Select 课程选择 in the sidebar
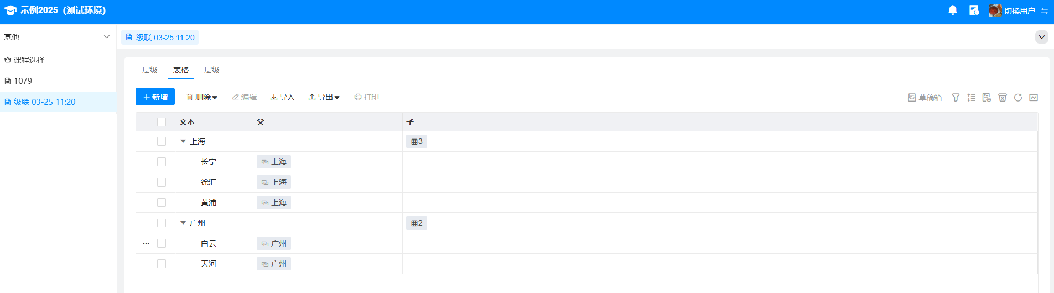The height and width of the screenshot is (293, 1054). (29, 60)
